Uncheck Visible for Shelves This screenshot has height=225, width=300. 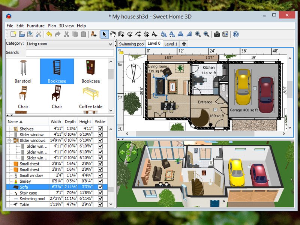point(100,129)
